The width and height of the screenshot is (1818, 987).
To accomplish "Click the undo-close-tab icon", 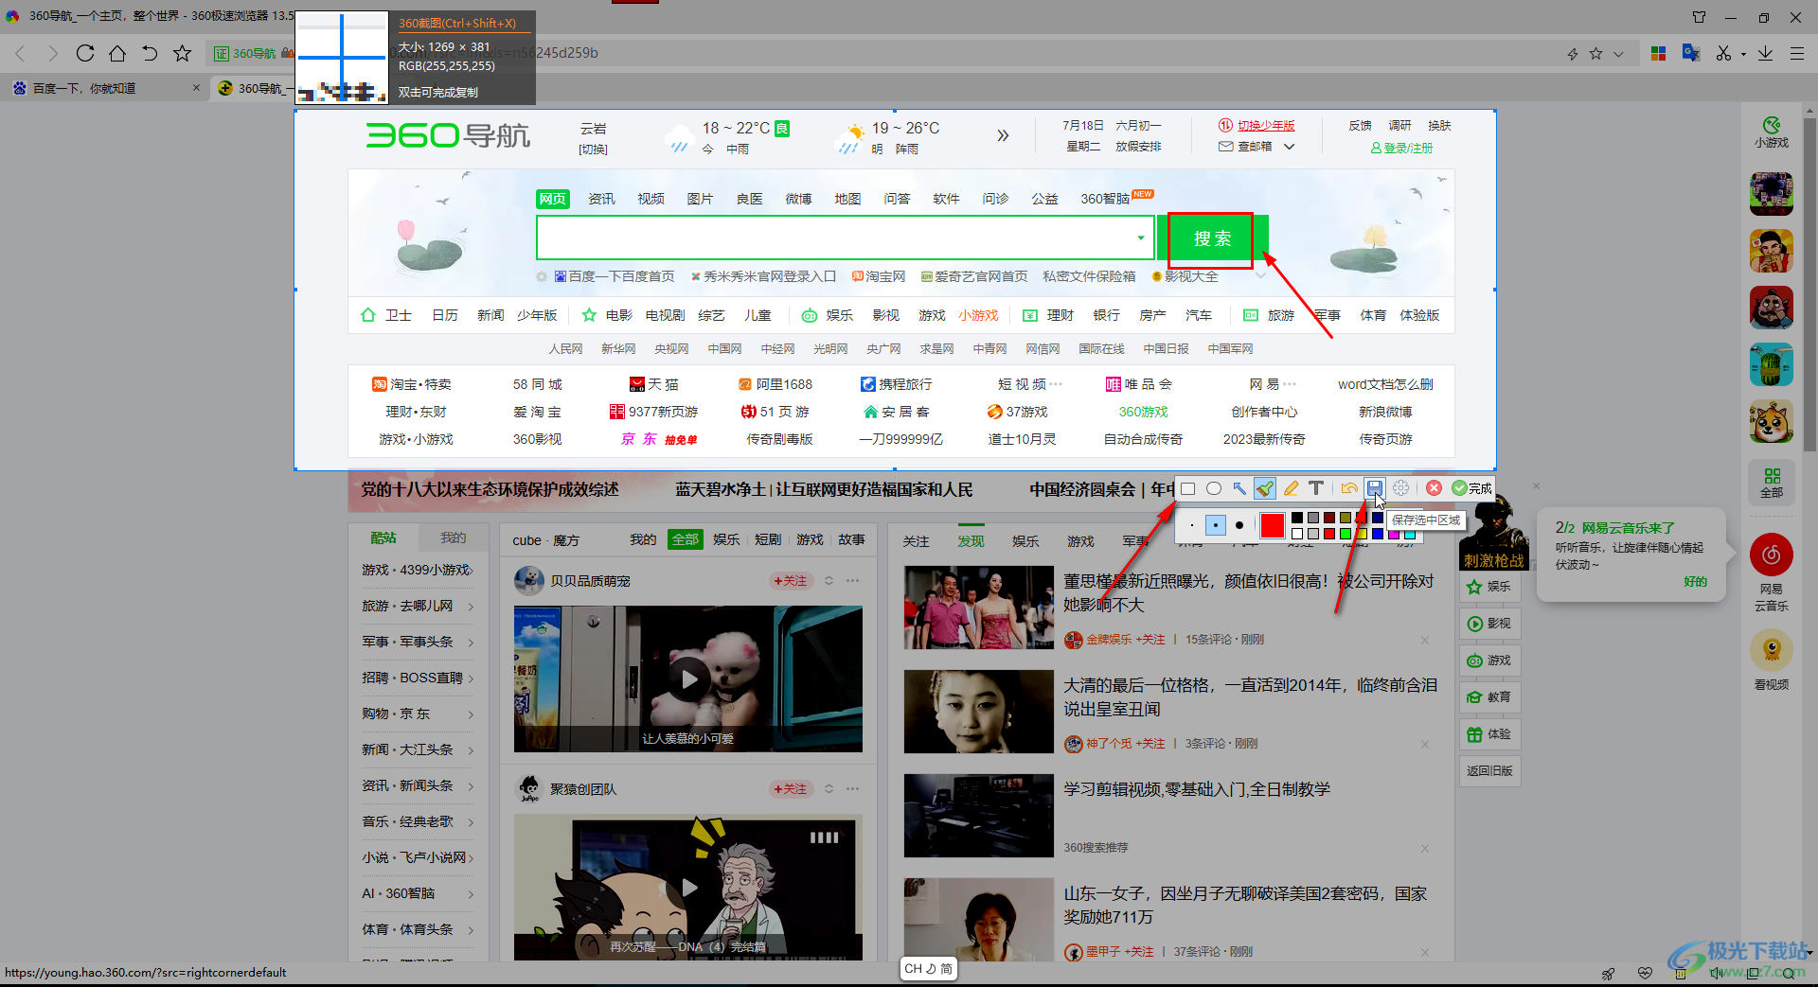I will pos(150,53).
